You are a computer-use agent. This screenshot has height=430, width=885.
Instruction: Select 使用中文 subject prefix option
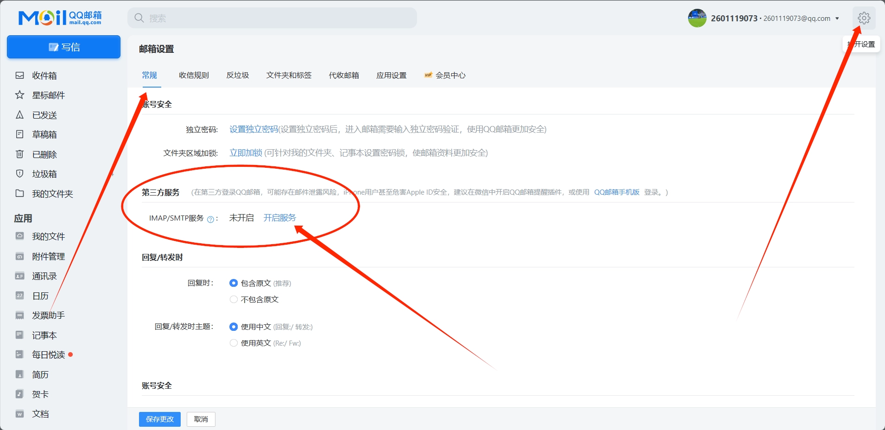pos(234,327)
